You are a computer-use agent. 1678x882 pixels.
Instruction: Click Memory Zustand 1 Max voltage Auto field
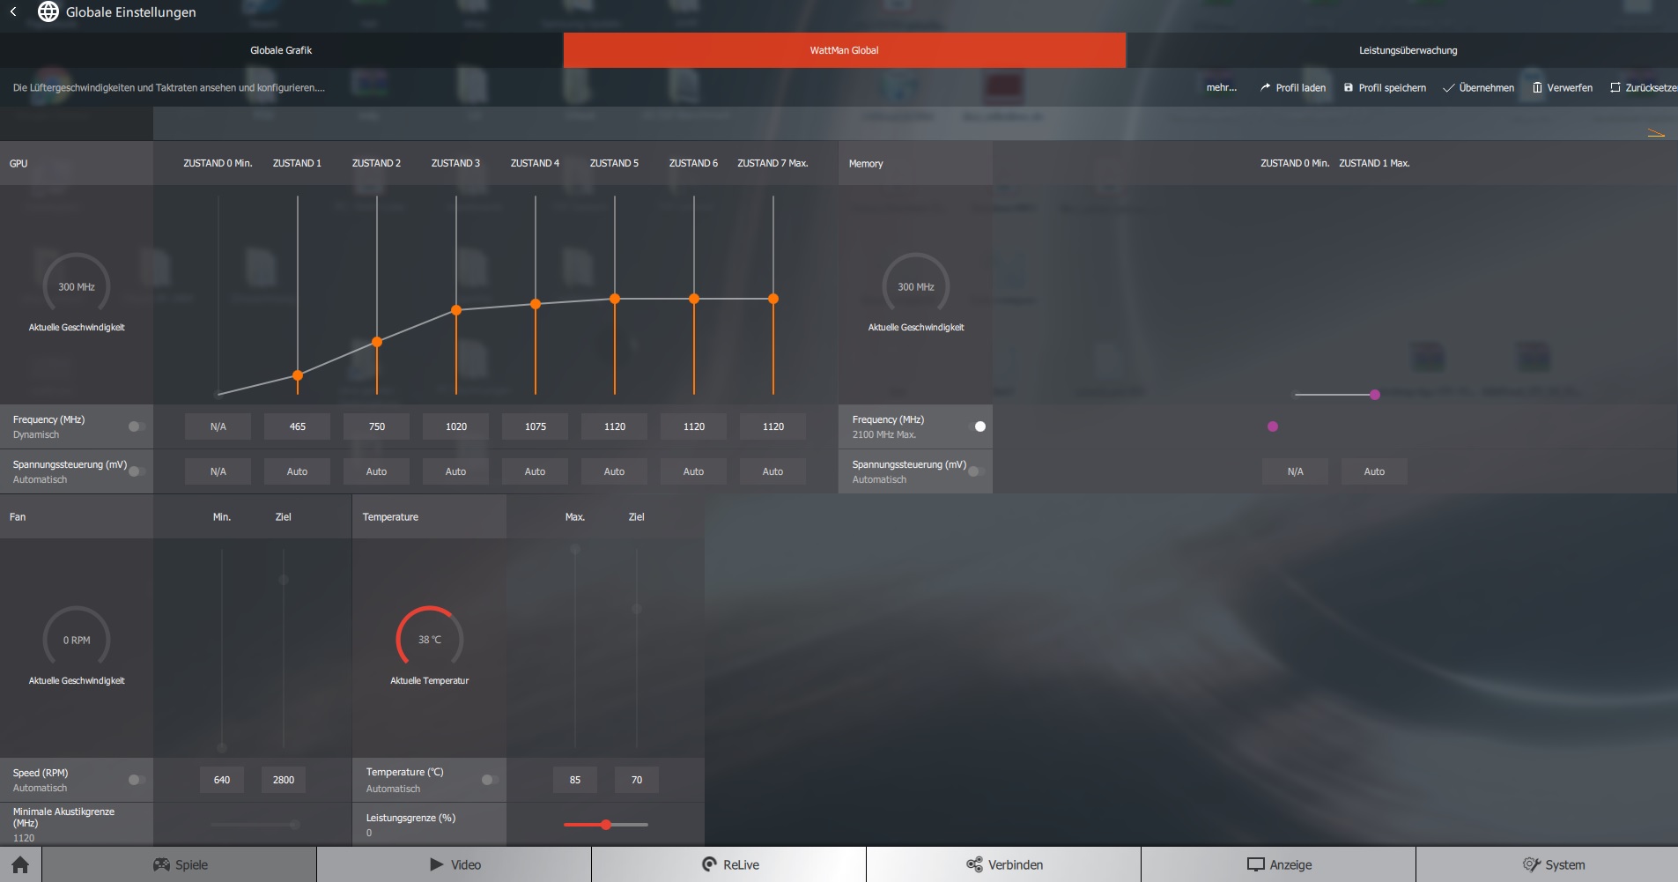[x=1374, y=471]
